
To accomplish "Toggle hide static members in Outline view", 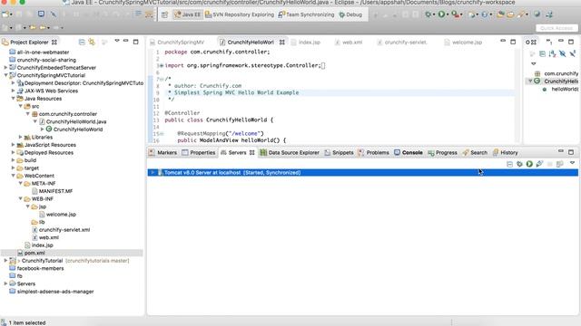I will (x=572, y=54).
